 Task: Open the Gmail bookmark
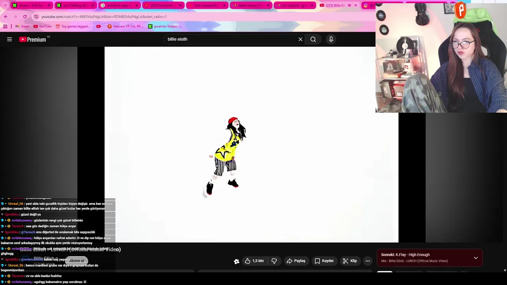pos(22,26)
